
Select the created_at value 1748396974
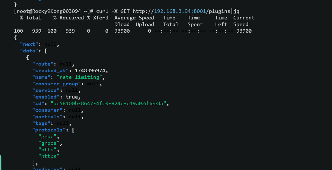[90, 70]
